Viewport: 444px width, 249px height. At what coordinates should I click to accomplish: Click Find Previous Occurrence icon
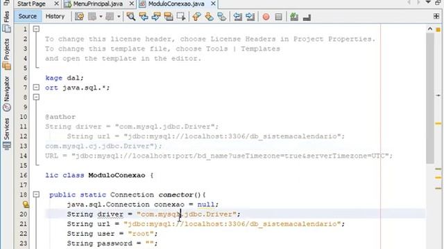[144, 17]
